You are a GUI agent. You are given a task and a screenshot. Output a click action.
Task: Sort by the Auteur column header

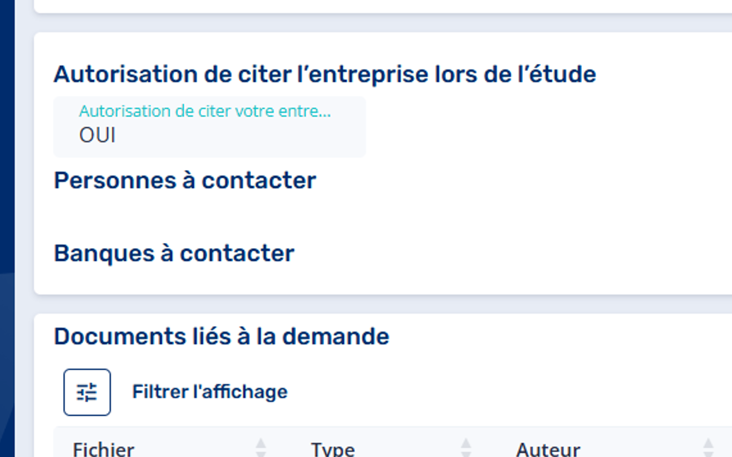(548, 449)
